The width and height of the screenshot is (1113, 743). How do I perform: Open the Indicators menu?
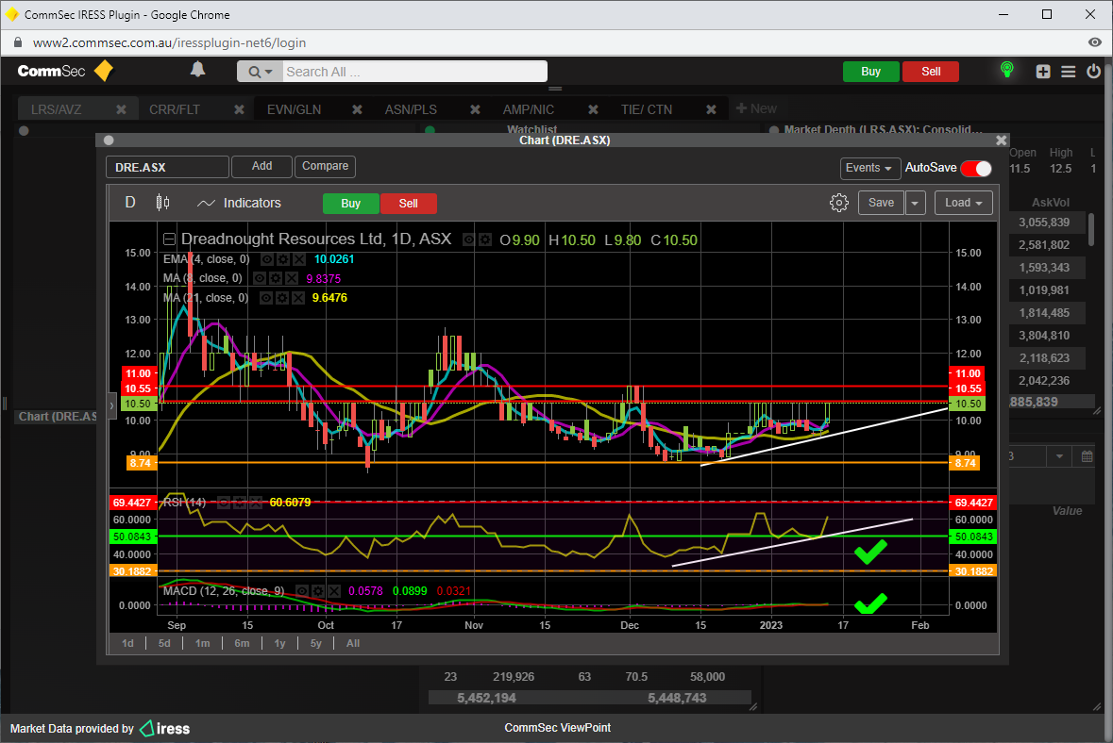(x=239, y=203)
